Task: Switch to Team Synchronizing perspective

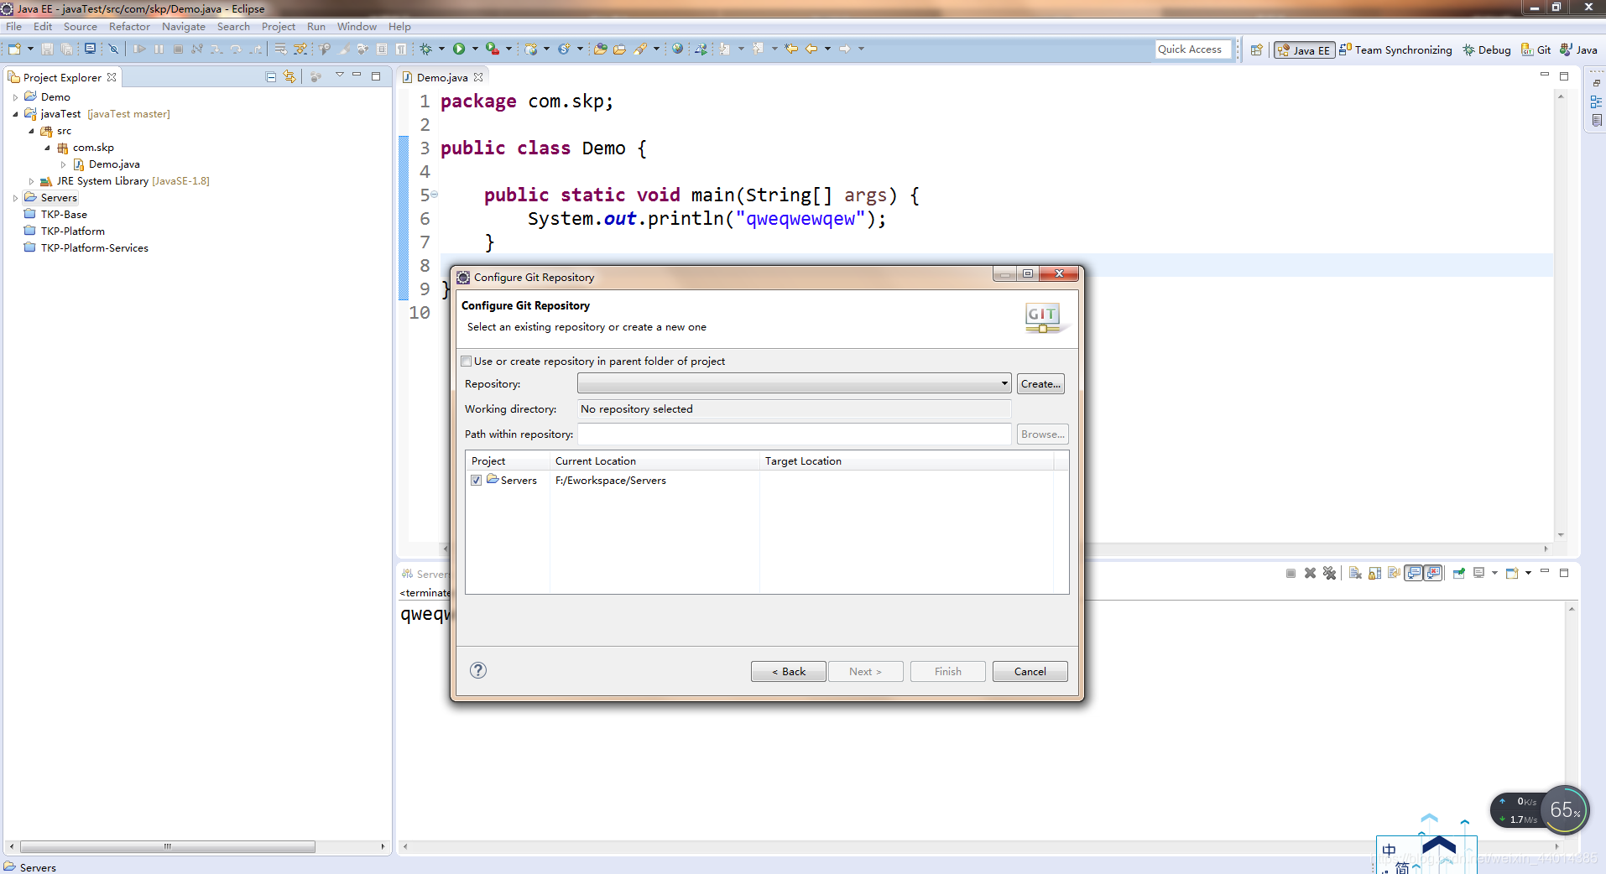Action: point(1395,49)
